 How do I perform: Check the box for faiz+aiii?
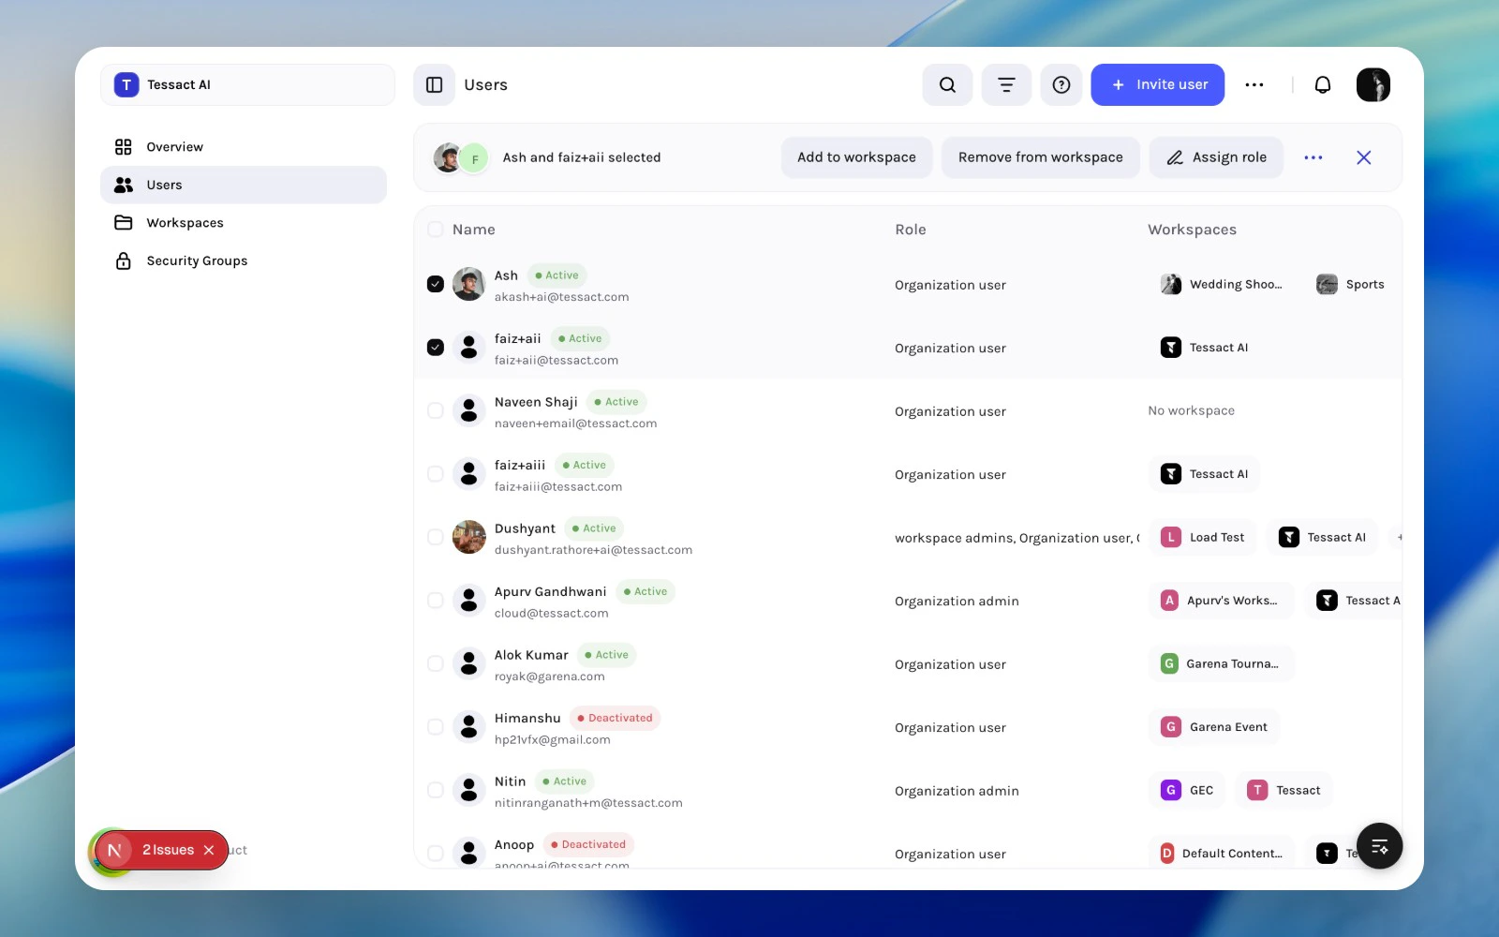[x=436, y=474]
